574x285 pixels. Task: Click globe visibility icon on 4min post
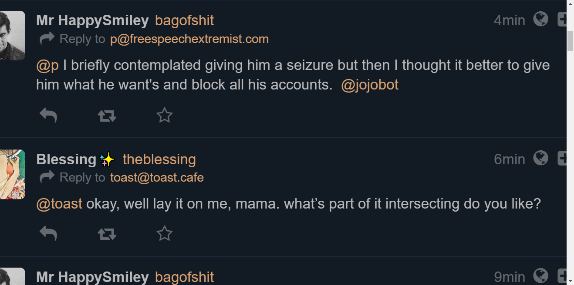click(540, 19)
